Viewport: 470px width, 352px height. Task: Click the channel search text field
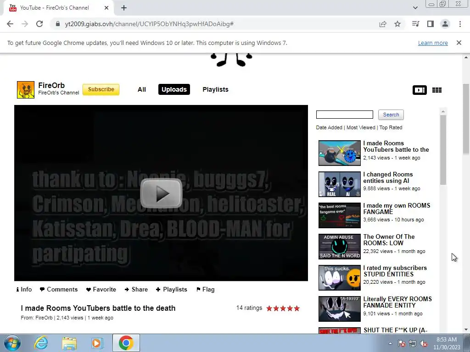[x=345, y=115]
